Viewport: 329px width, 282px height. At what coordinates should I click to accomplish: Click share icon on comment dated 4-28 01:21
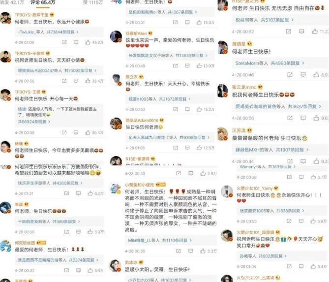click(x=66, y=193)
